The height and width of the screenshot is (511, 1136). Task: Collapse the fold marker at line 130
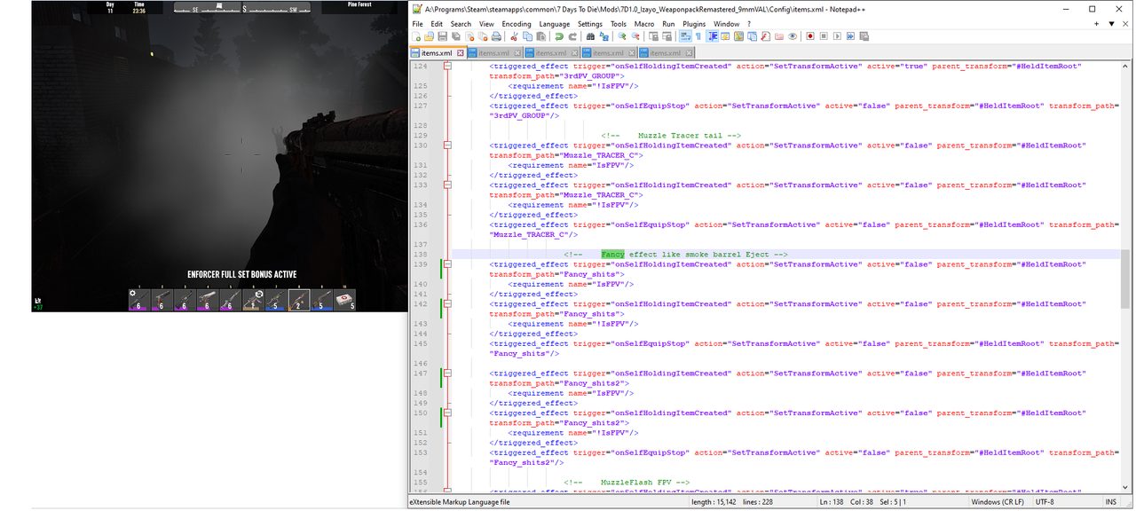447,145
